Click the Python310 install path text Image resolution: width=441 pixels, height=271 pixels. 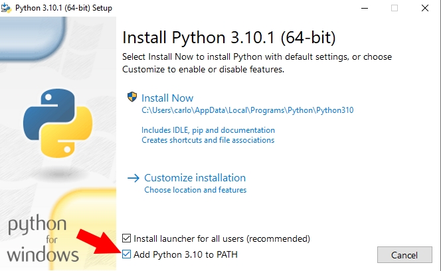pos(247,110)
